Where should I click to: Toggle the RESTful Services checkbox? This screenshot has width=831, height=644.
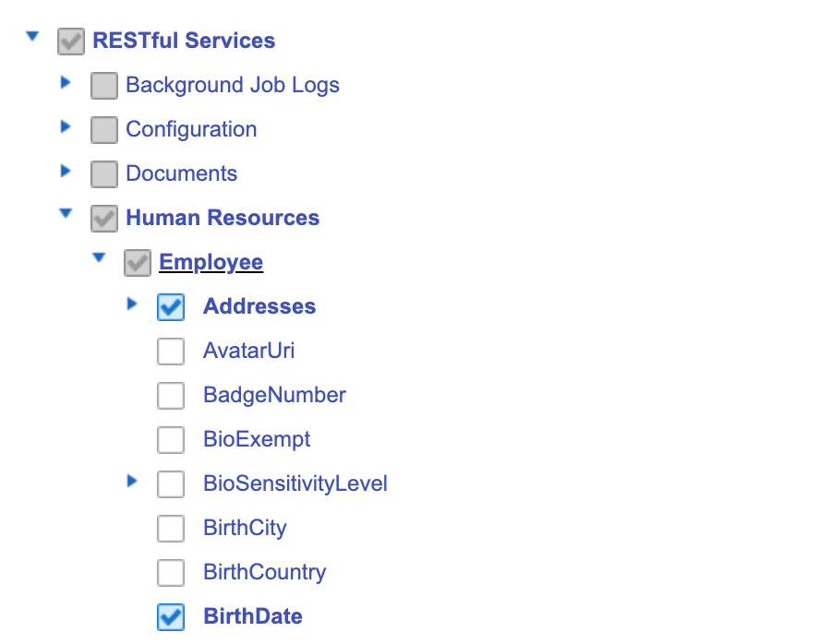[71, 42]
